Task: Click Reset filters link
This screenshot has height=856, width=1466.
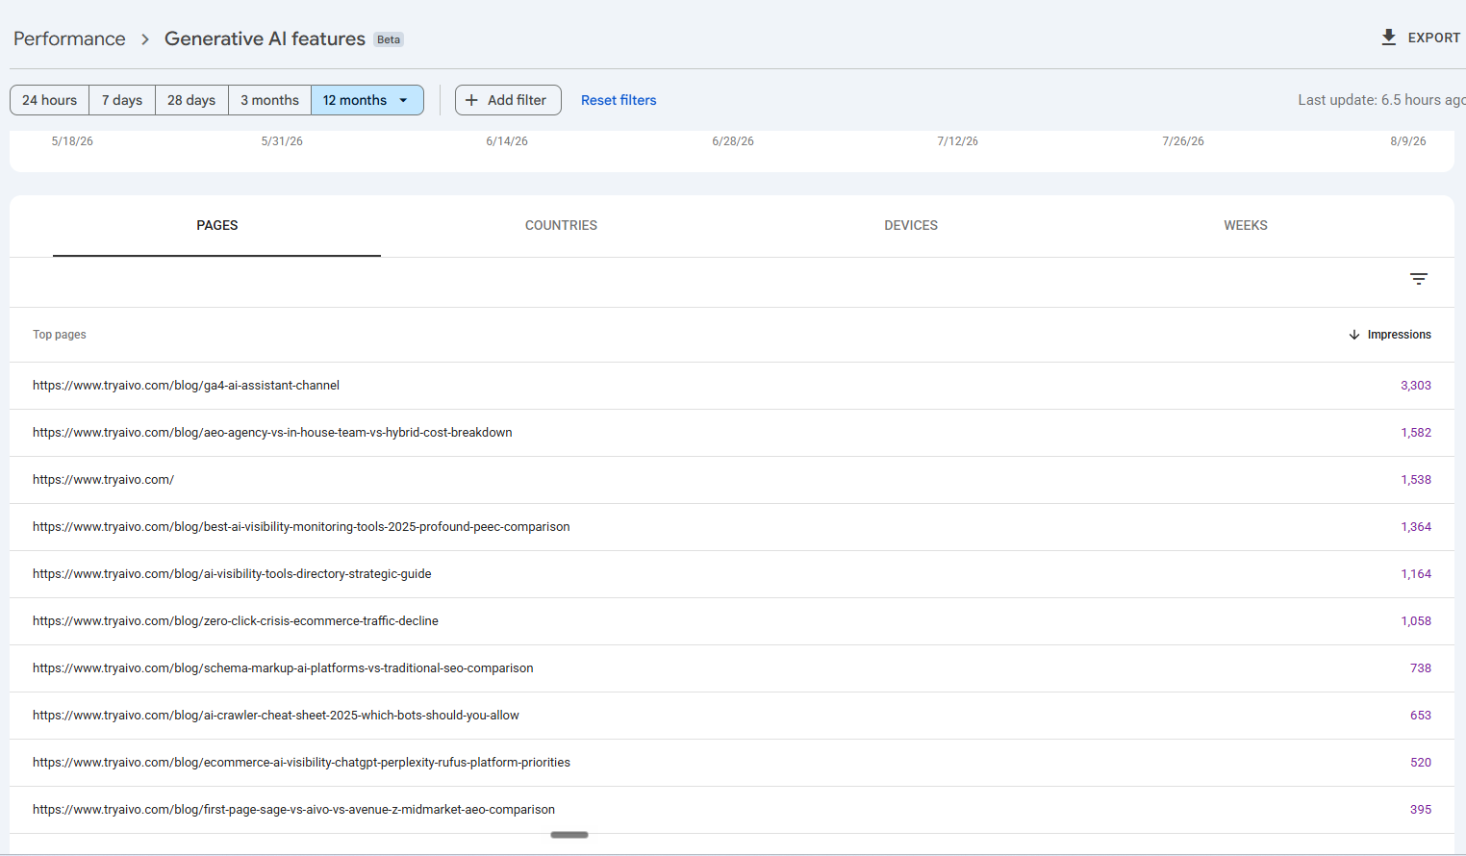Action: coord(619,100)
